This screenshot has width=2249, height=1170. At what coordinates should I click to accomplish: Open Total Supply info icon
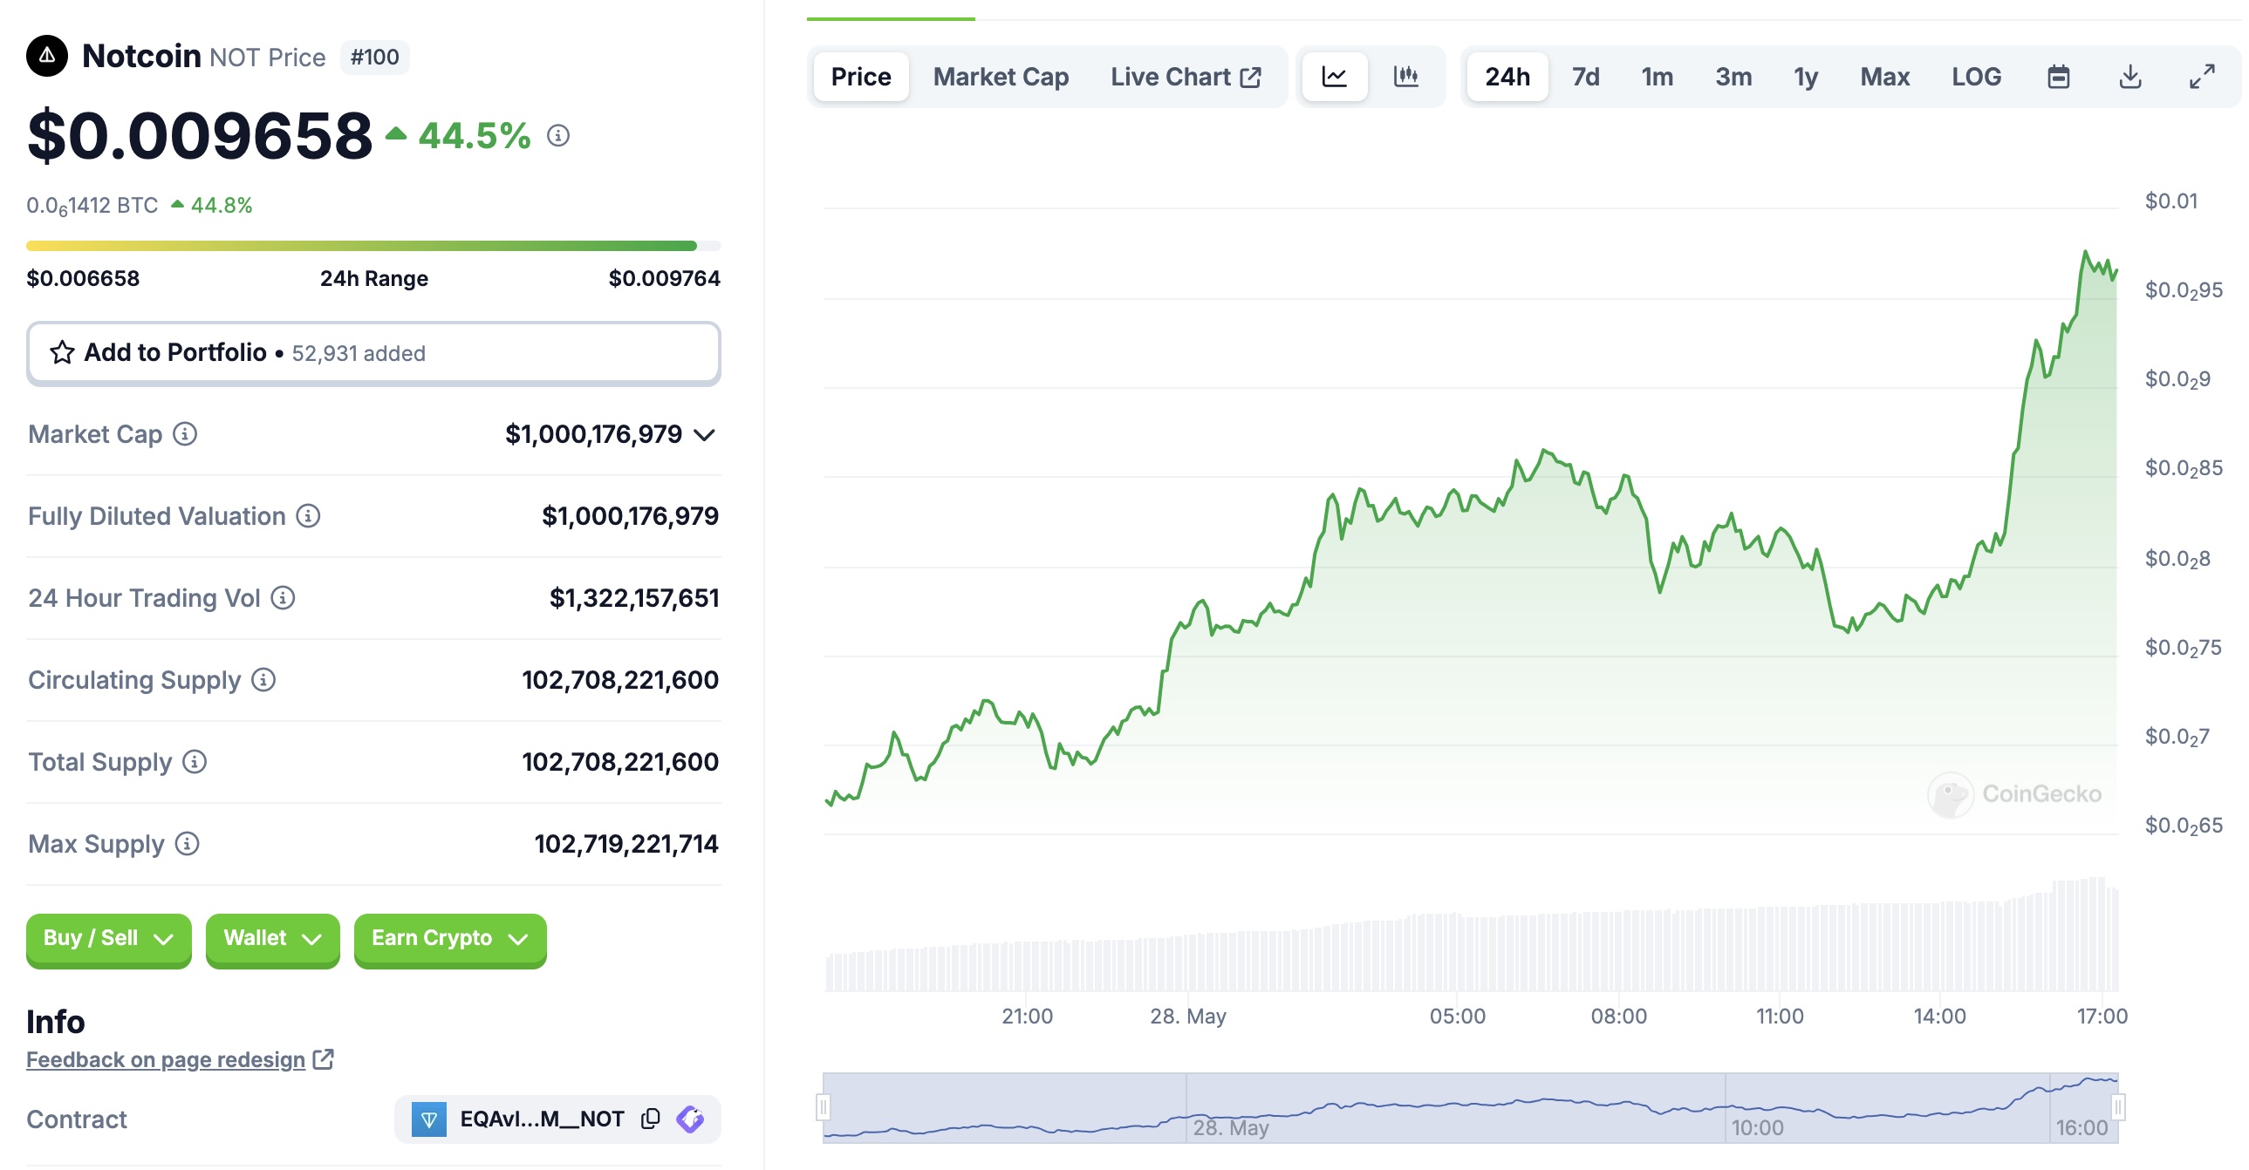click(195, 762)
